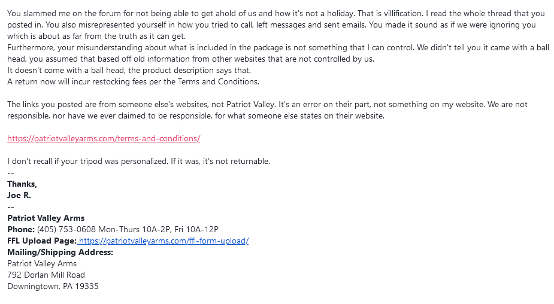554x304 pixels.
Task: Click the sentence about tripod being personalized
Action: point(138,162)
